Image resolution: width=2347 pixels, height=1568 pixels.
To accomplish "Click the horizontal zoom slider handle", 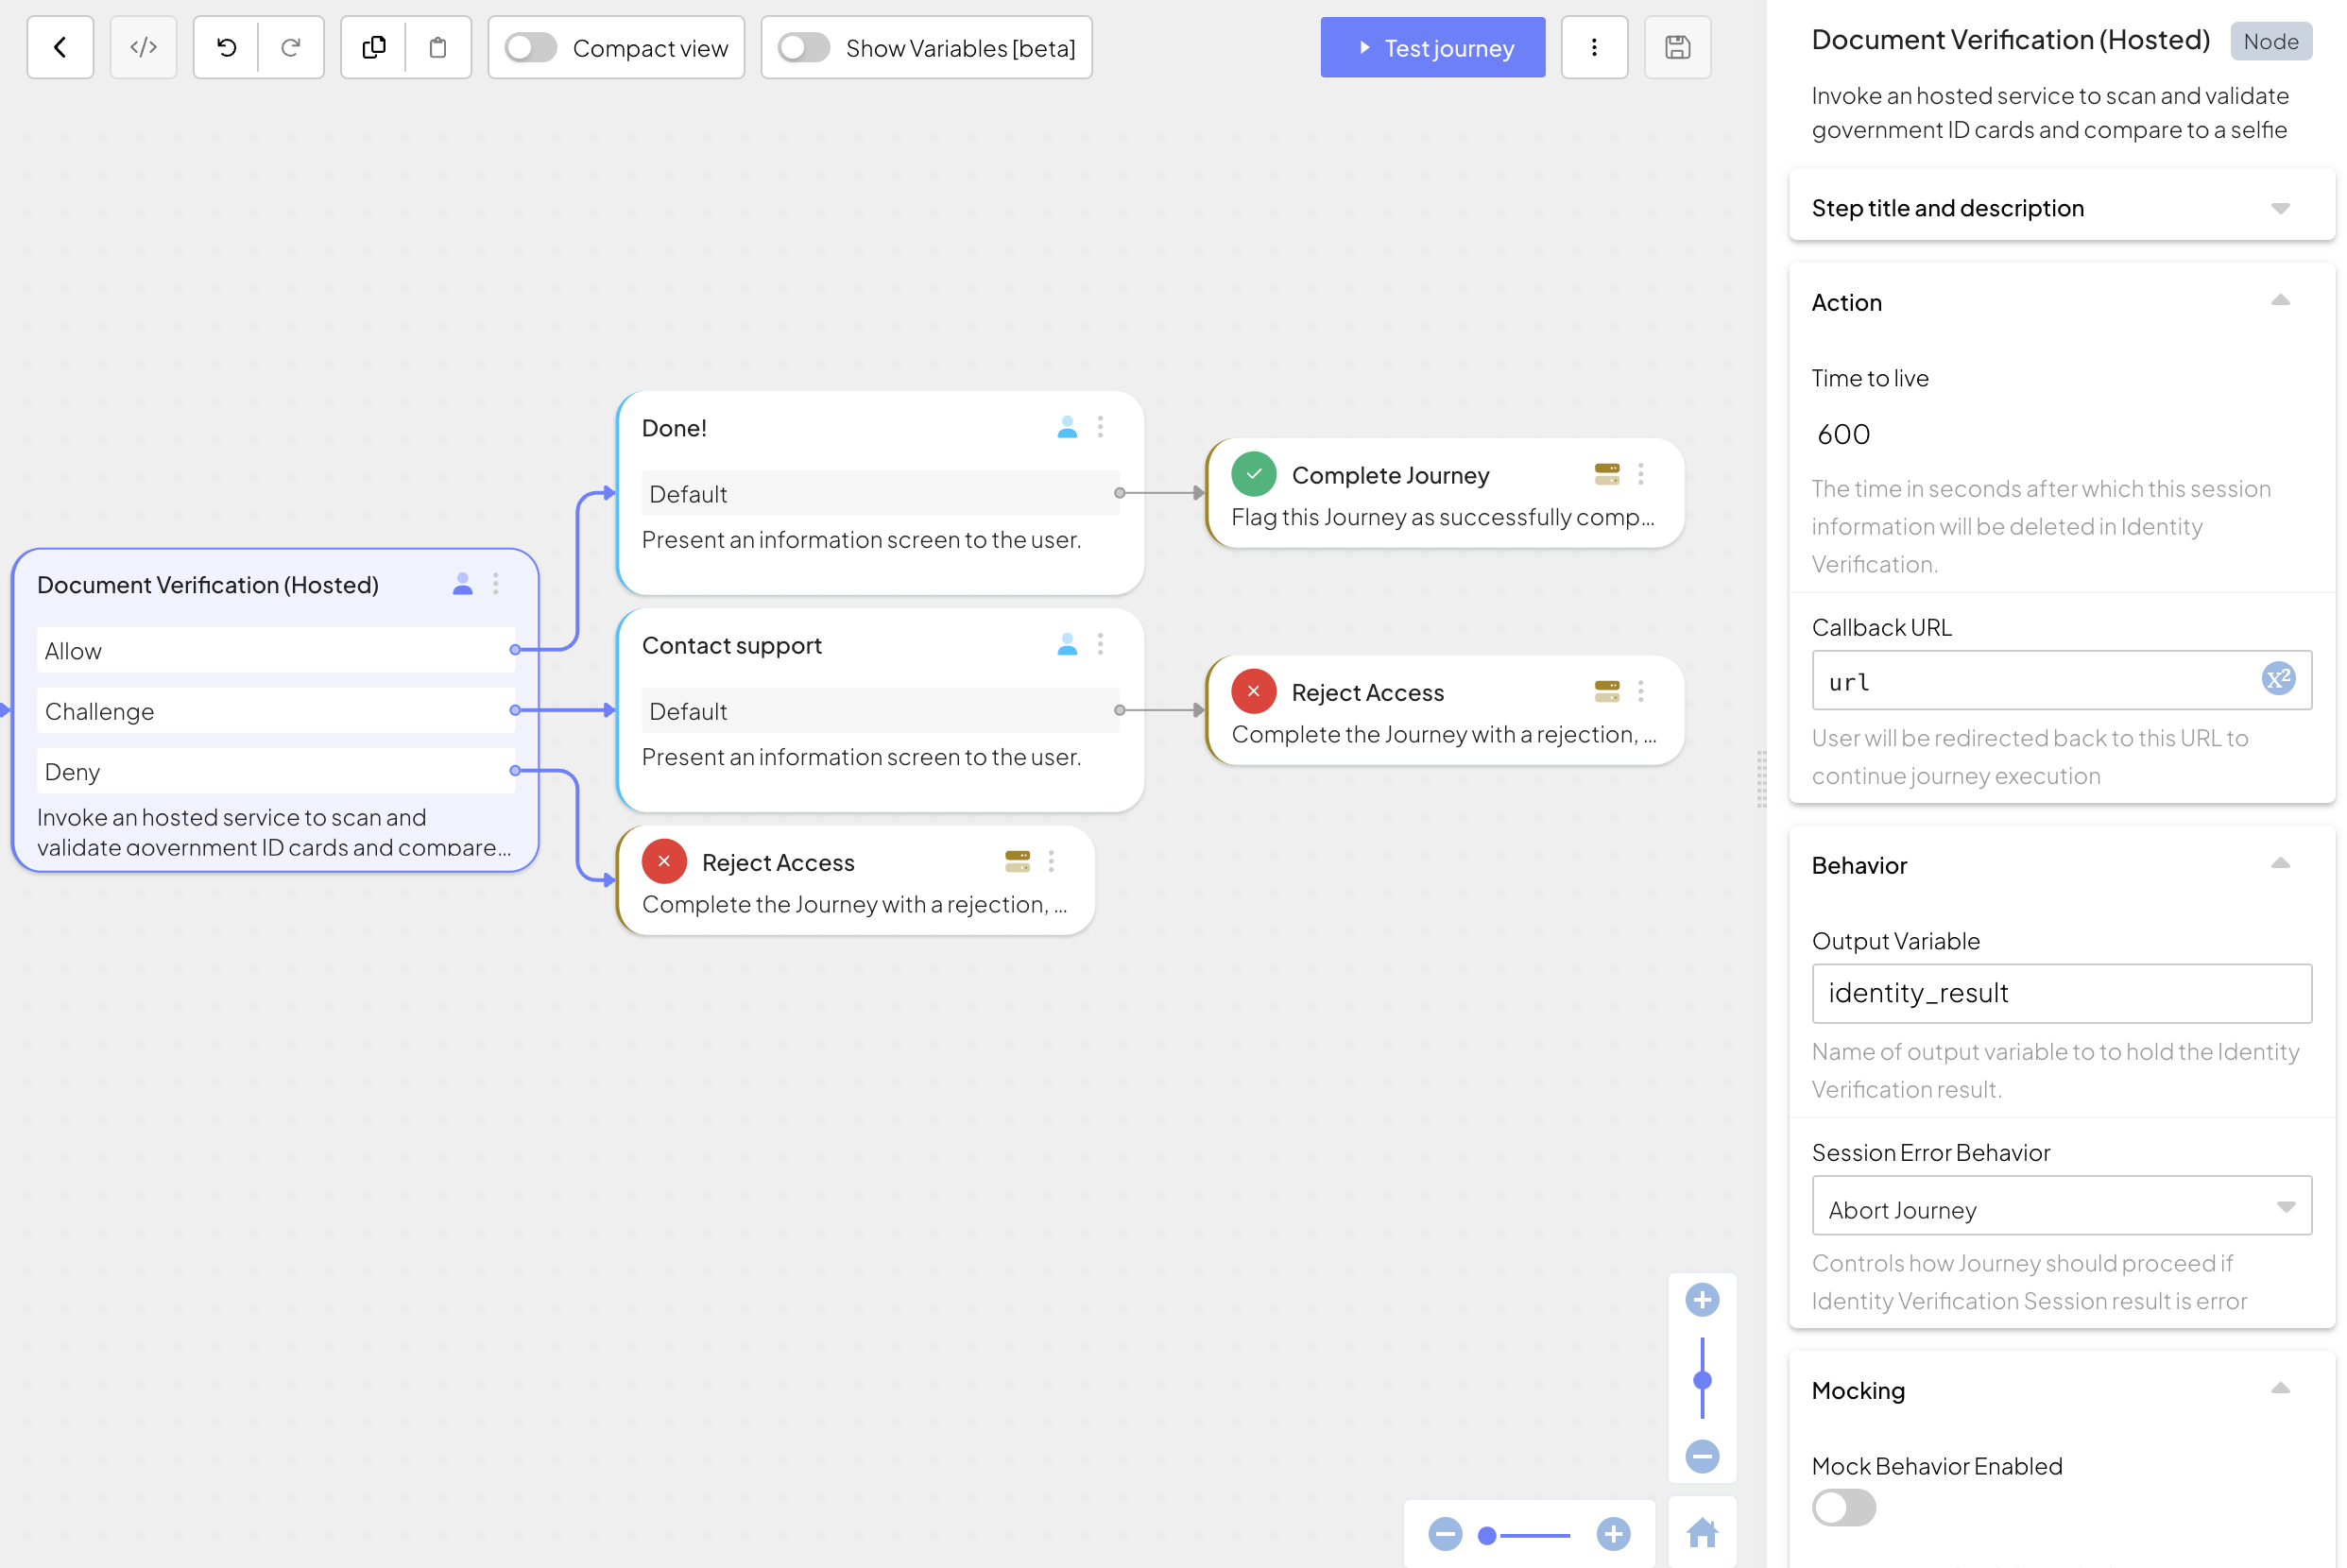I will click(1487, 1534).
